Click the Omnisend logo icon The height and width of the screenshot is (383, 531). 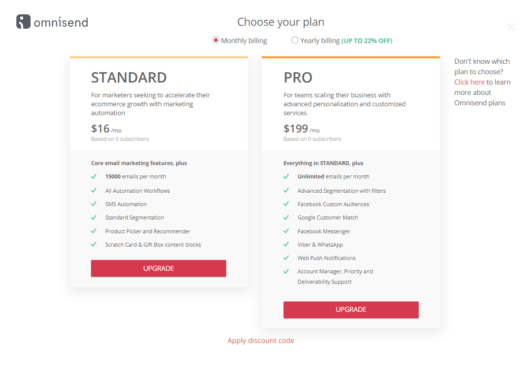[x=23, y=22]
